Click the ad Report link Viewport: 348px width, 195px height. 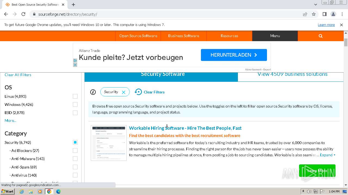tap(267, 70)
